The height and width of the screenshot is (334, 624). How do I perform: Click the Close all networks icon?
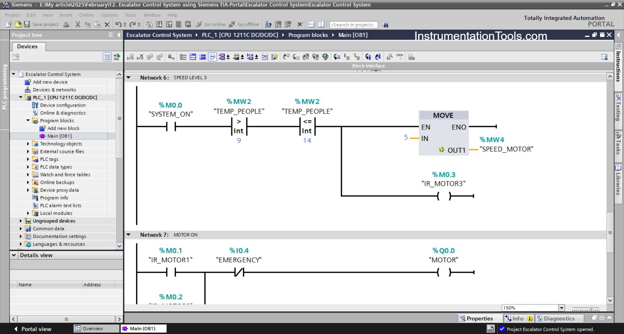tap(202, 57)
